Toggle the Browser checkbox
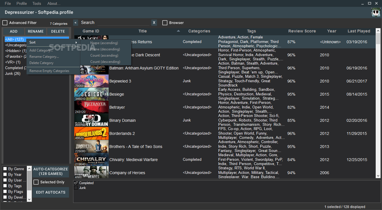This screenshot has width=382, height=210. (x=165, y=23)
